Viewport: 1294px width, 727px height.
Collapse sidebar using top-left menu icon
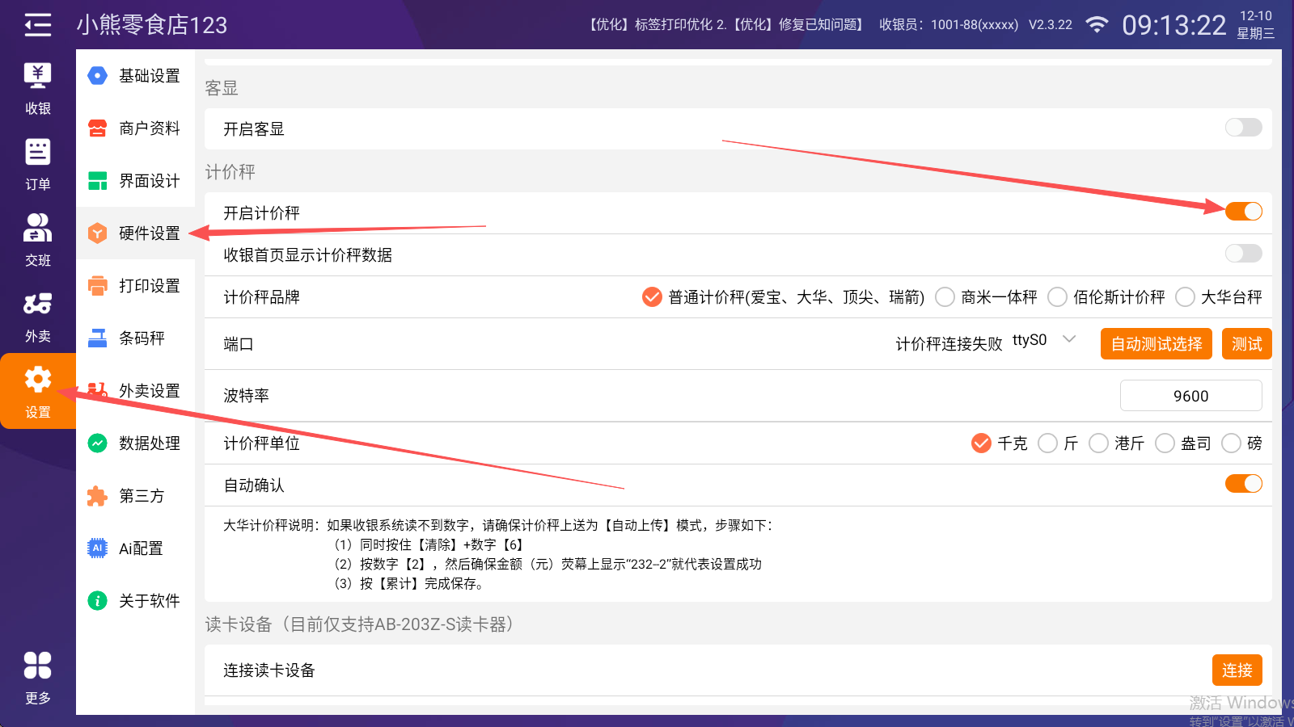[37, 25]
